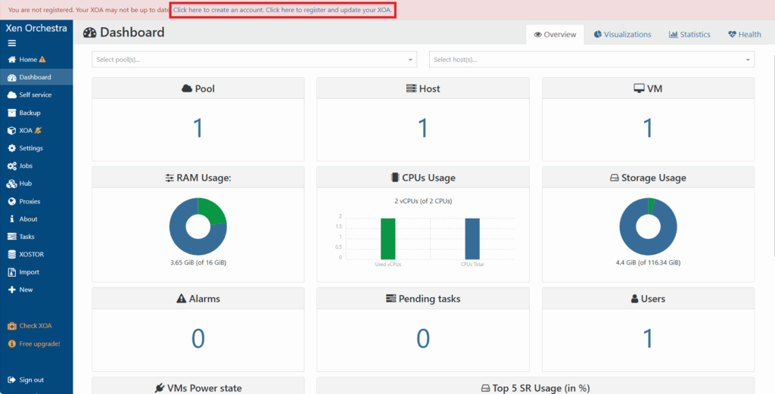The image size is (775, 394).
Task: Click the green segment of RAM Usage chart
Action: [x=213, y=210]
